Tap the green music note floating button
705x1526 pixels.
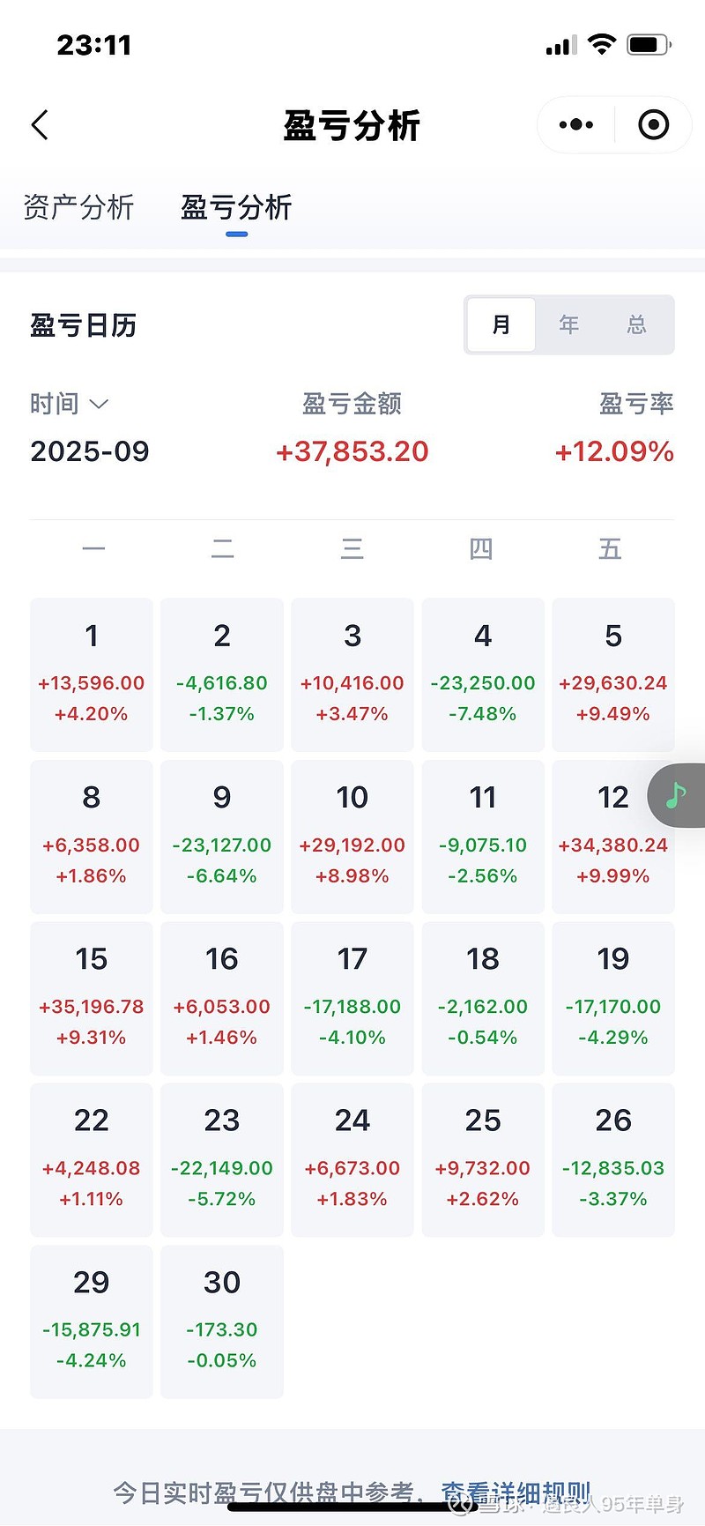(x=676, y=795)
